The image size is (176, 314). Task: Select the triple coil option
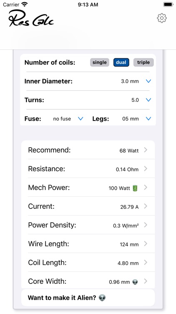pos(143,62)
